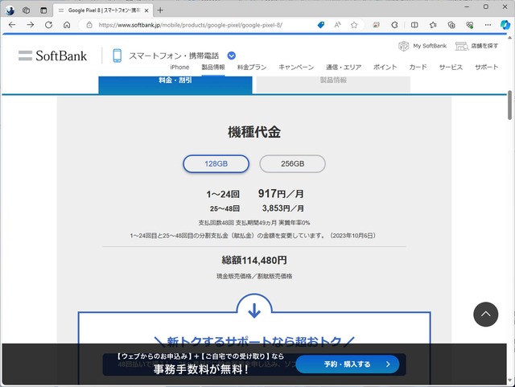Open the サービス menu item
This screenshot has width=515, height=387.
(451, 67)
